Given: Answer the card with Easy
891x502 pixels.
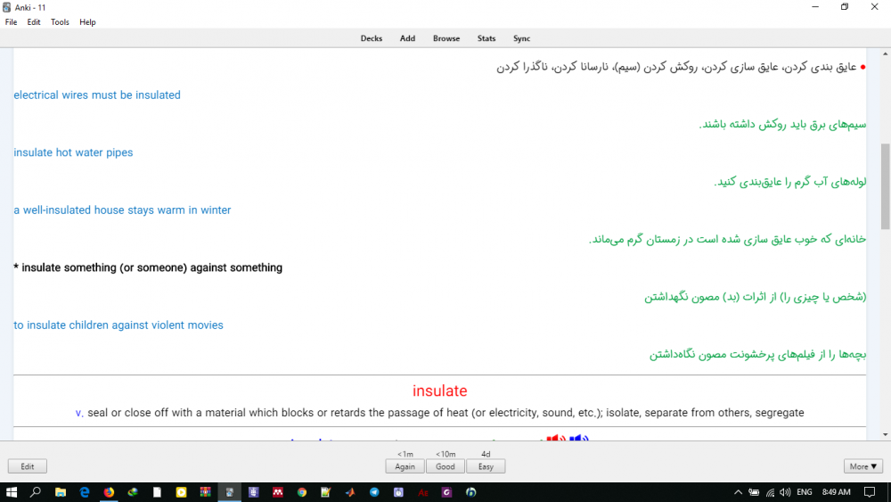Looking at the screenshot, I should pyautogui.click(x=486, y=466).
